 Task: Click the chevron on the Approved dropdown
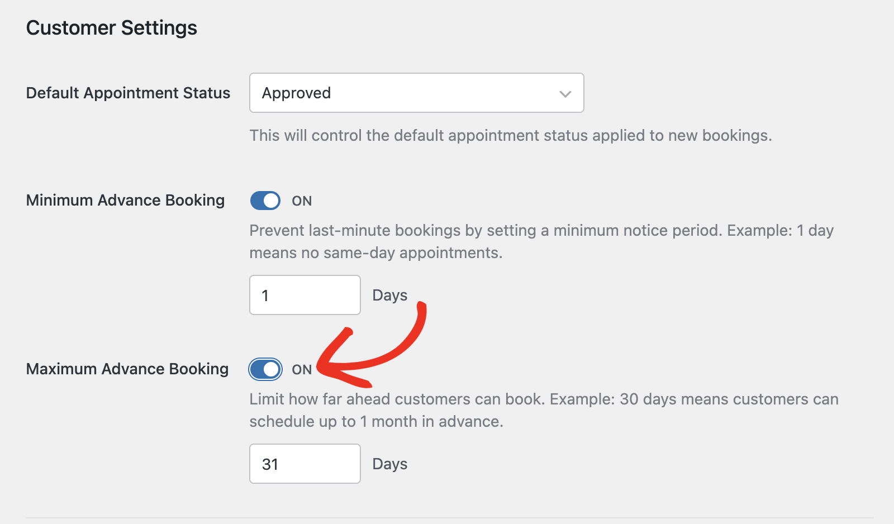tap(564, 93)
